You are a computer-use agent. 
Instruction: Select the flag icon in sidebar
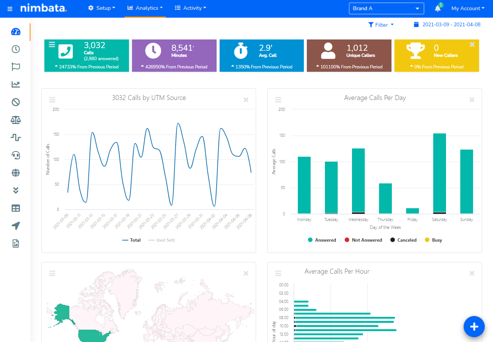[15, 67]
